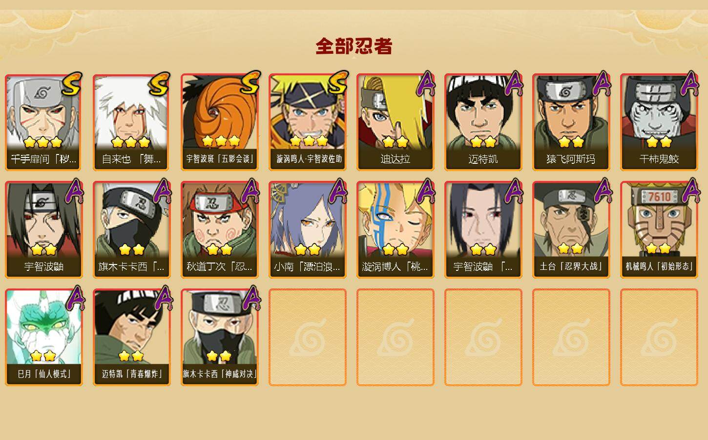Viewport: 708px width, 440px height.
Task: Click the A rank badge on 迪达拉
Action: (425, 83)
